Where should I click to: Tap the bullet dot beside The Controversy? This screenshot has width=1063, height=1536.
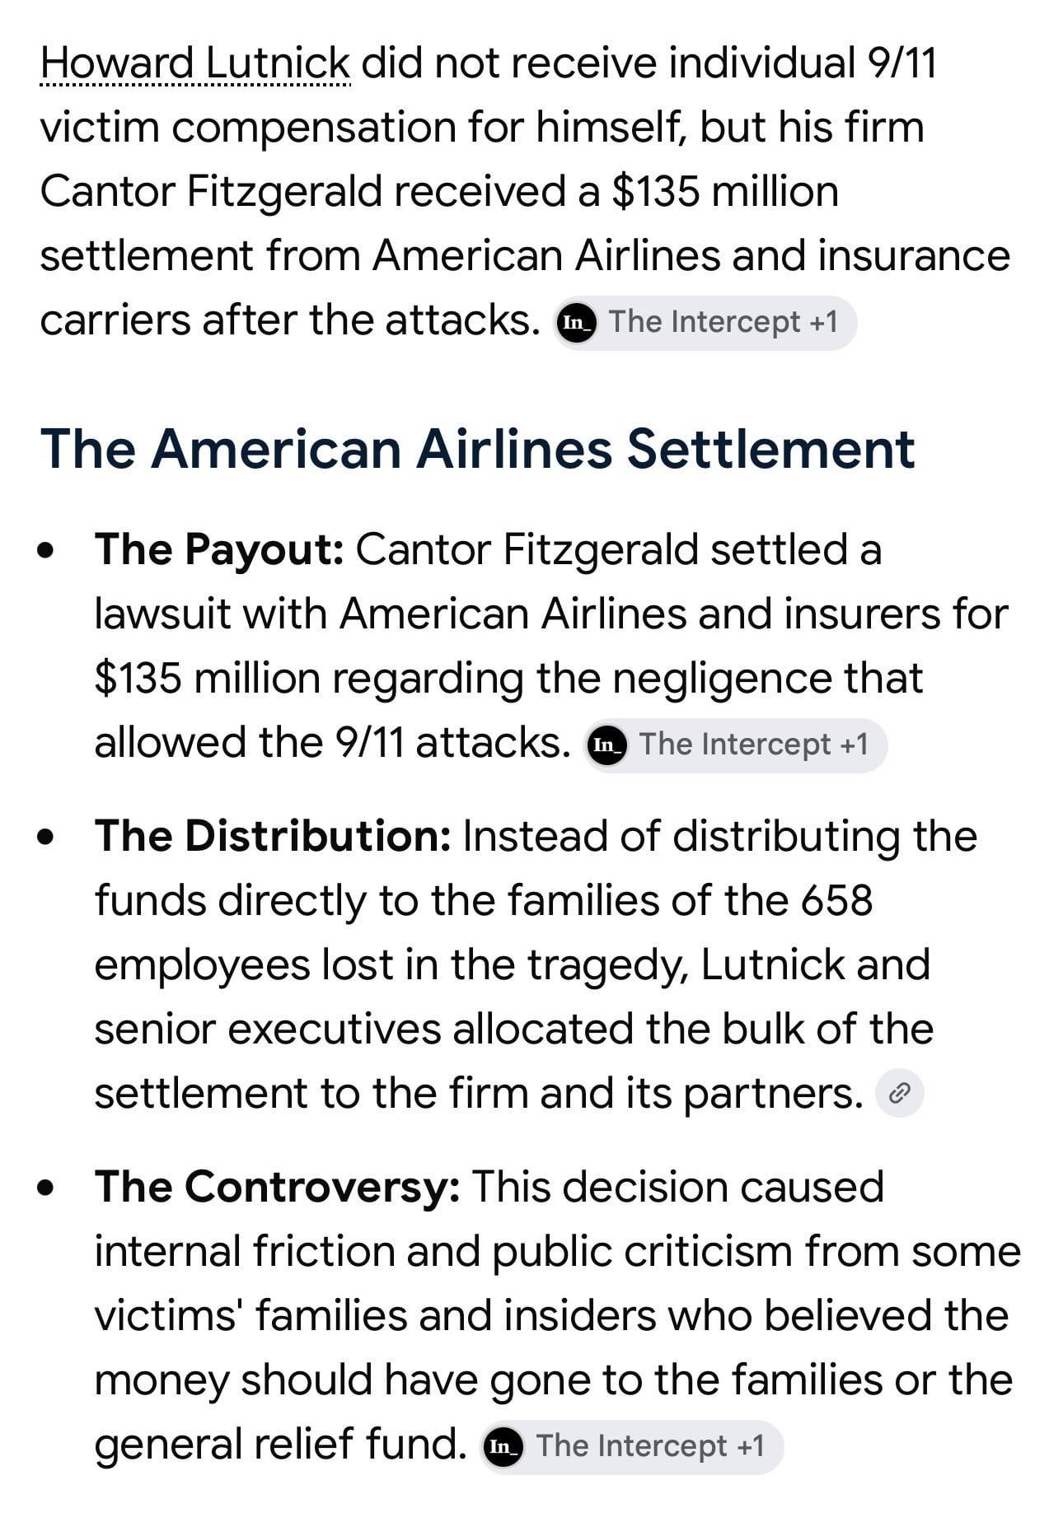pyautogui.click(x=47, y=1188)
